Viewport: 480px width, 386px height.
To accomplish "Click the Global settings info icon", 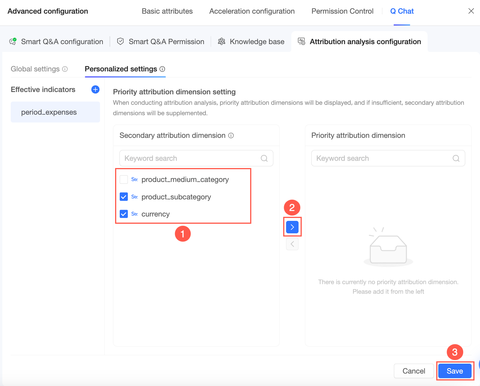I will (65, 69).
